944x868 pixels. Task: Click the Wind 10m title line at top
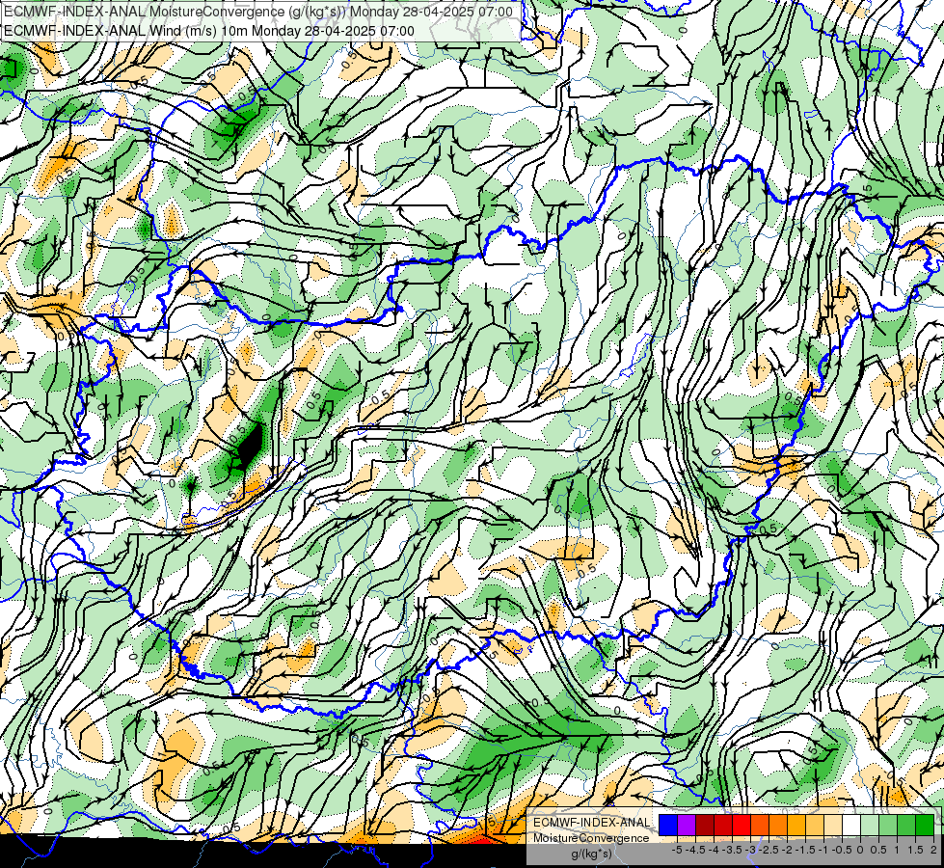pyautogui.click(x=209, y=31)
